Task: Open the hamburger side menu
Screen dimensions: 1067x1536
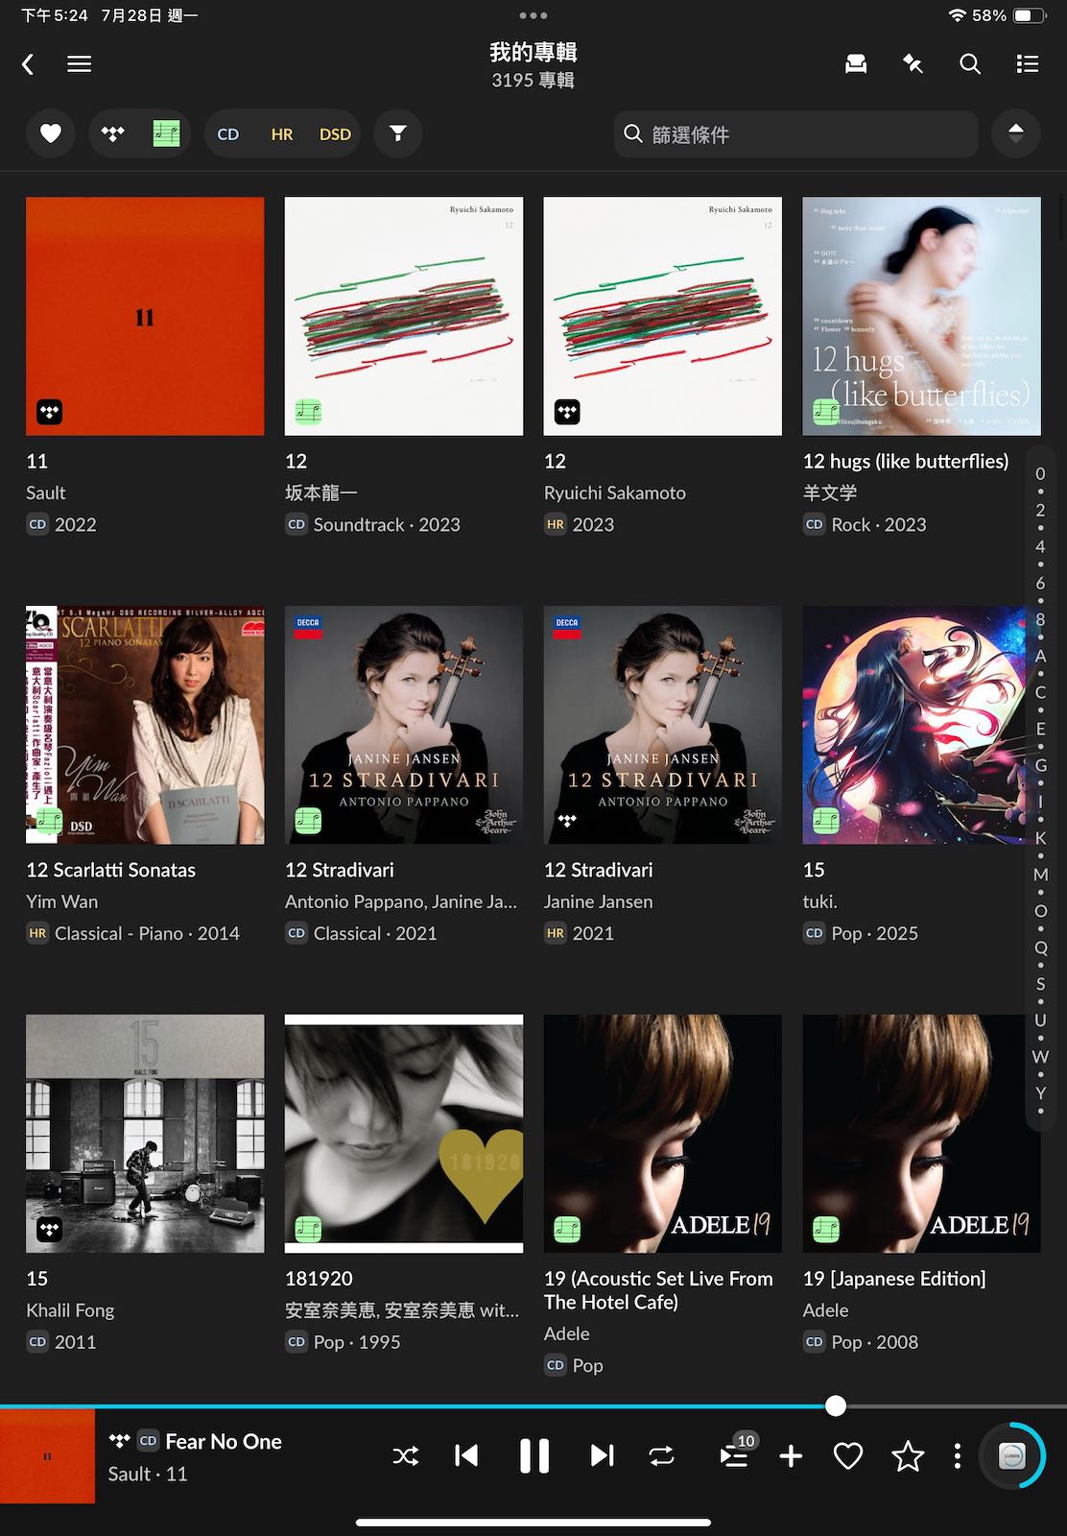Action: [79, 64]
